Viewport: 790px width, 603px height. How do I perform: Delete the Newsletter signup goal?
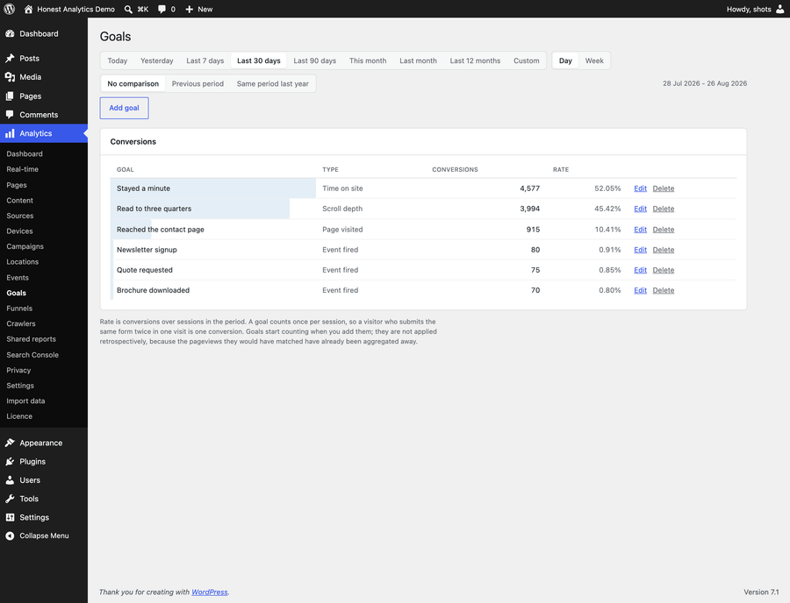tap(663, 250)
